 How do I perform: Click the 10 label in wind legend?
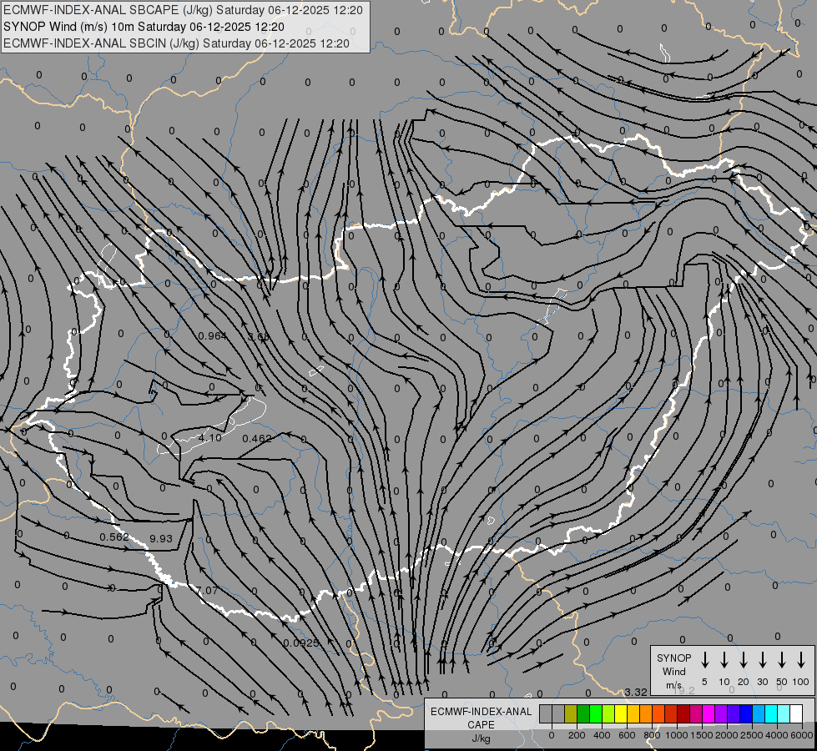724,682
